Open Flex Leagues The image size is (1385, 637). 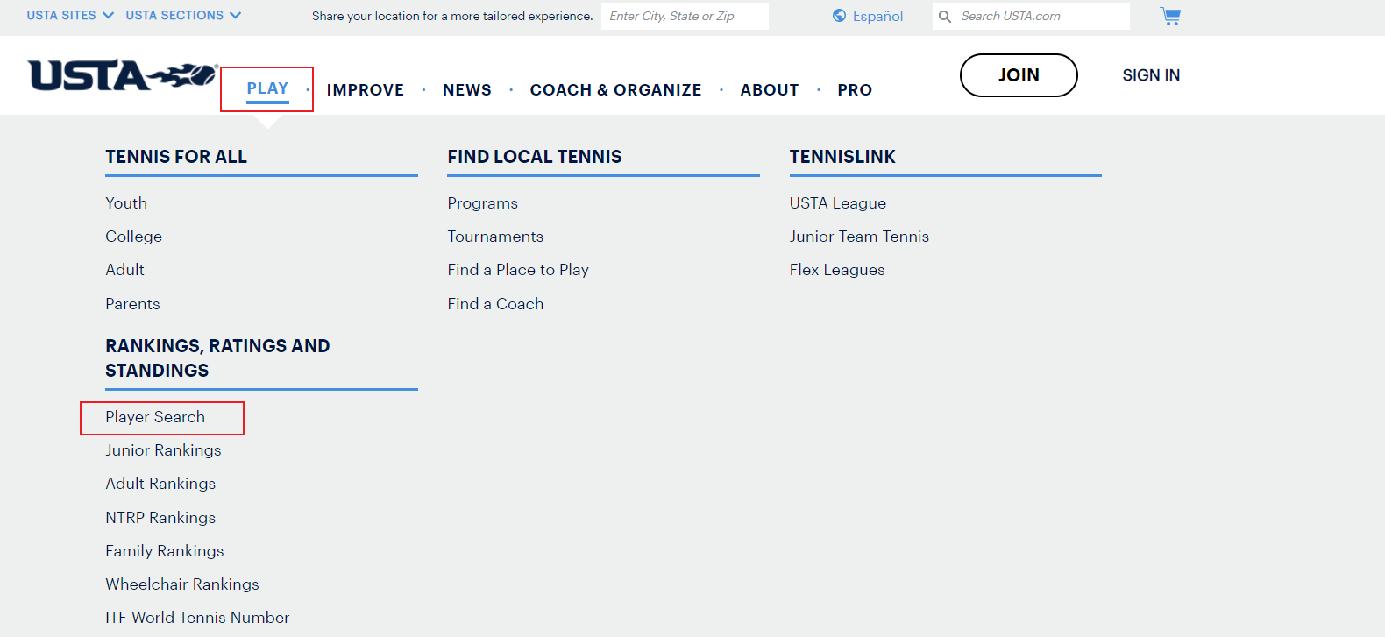(x=837, y=270)
